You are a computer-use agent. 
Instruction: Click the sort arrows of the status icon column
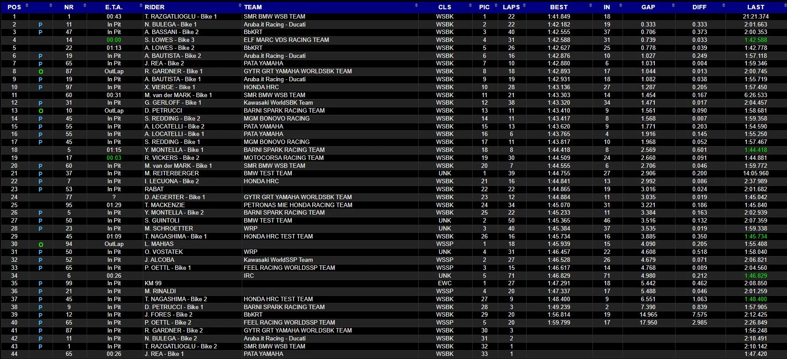pyautogui.click(x=50, y=6)
